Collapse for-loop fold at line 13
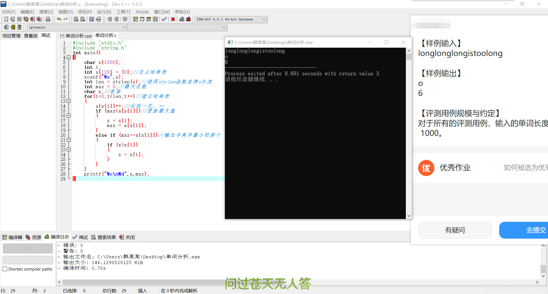 (x=69, y=101)
